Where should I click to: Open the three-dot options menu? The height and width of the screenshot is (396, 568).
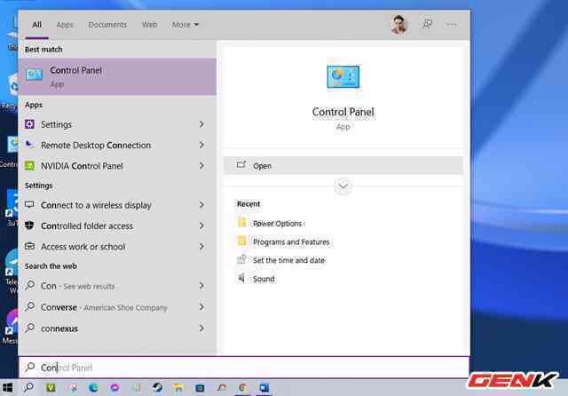click(x=452, y=24)
